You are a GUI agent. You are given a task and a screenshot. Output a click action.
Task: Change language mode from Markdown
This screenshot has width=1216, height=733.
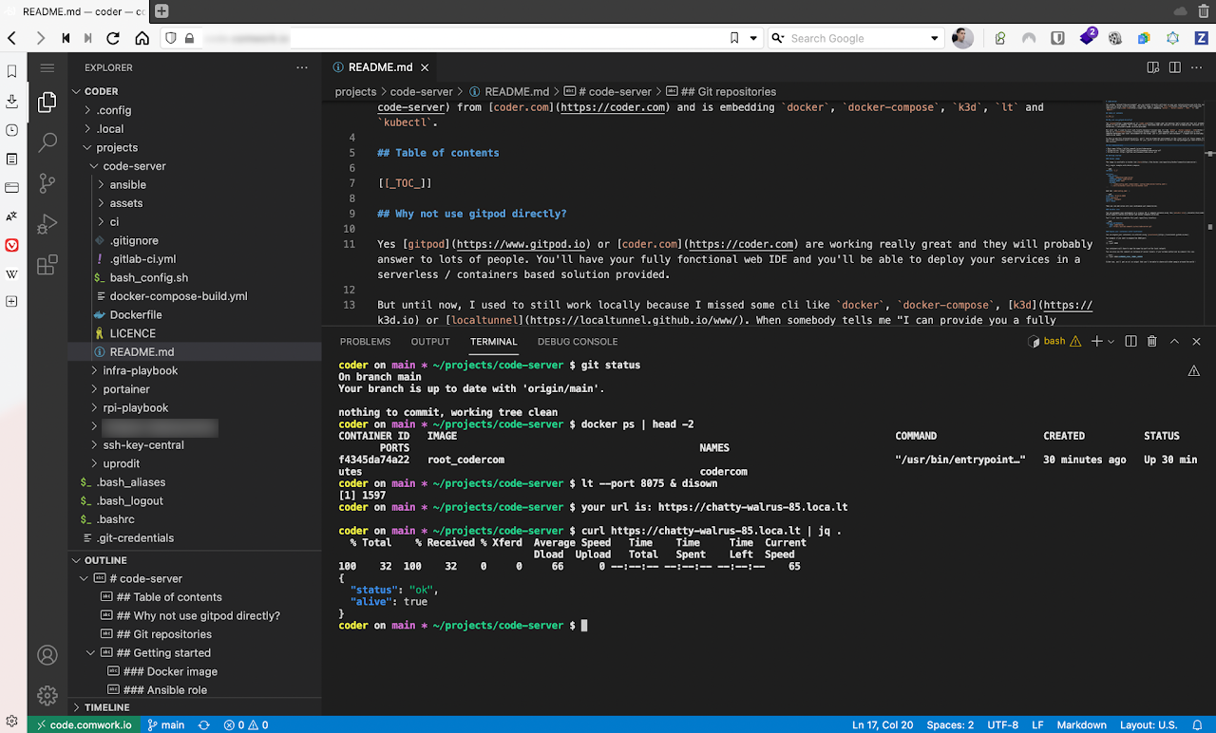pos(1081,724)
